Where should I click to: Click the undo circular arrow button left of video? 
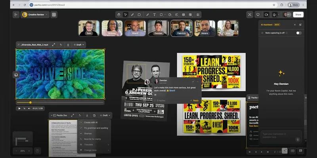[16, 75]
